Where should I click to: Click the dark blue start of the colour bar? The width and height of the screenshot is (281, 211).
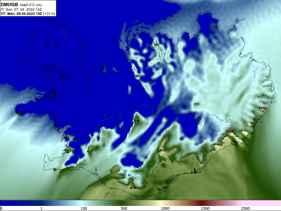[4, 203]
